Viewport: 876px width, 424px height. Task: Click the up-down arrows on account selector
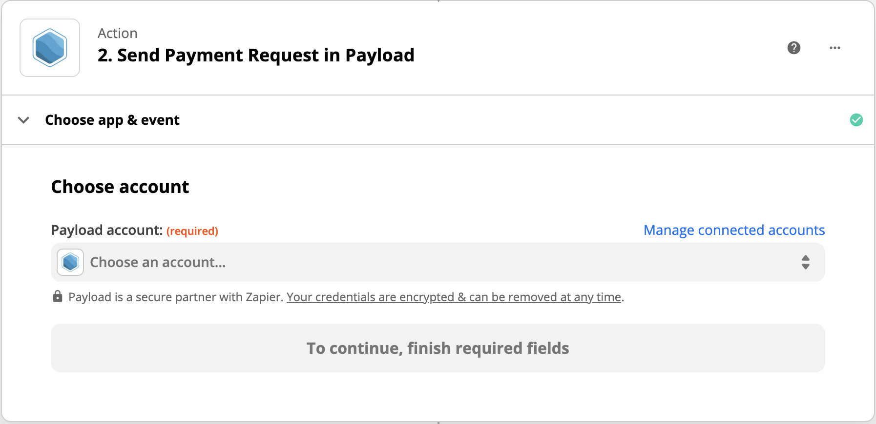[806, 262]
